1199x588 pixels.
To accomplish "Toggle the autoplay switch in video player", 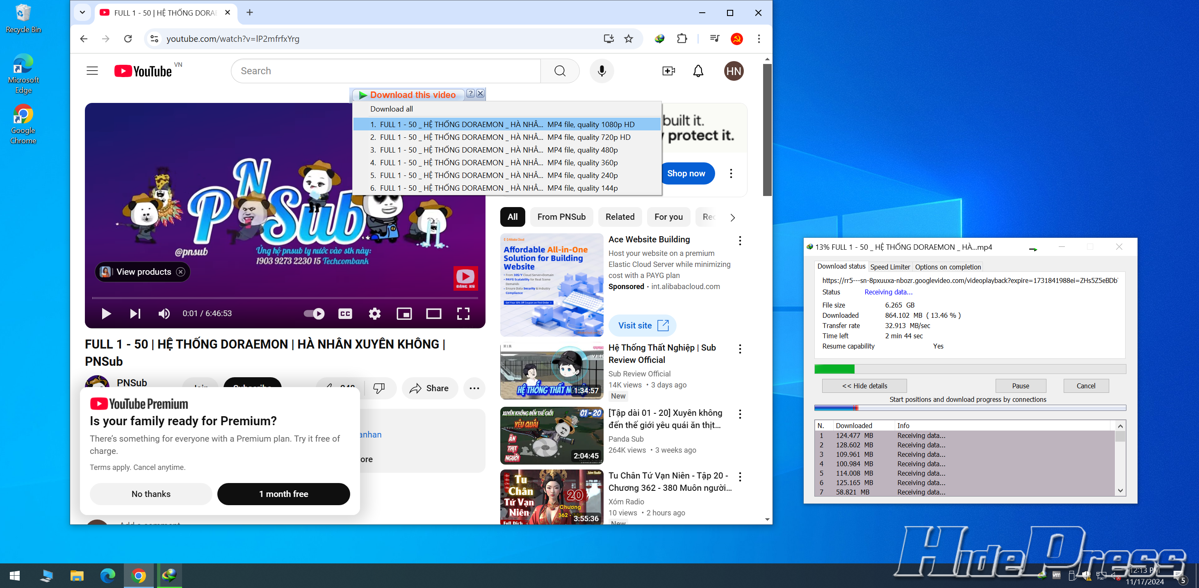I will point(314,313).
